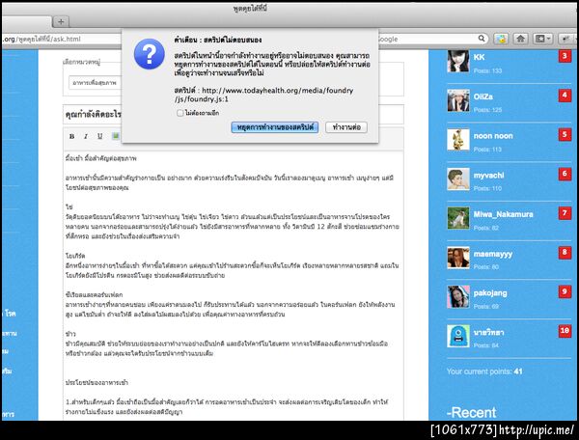Open KK's avatar thumbnail
Image resolution: width=579 pixels, height=440 pixels.
tap(458, 62)
